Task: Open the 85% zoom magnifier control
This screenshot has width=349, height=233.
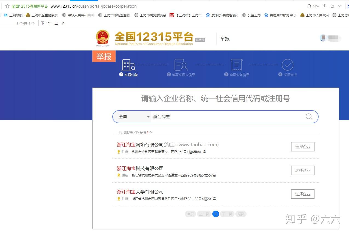Action: (310, 6)
